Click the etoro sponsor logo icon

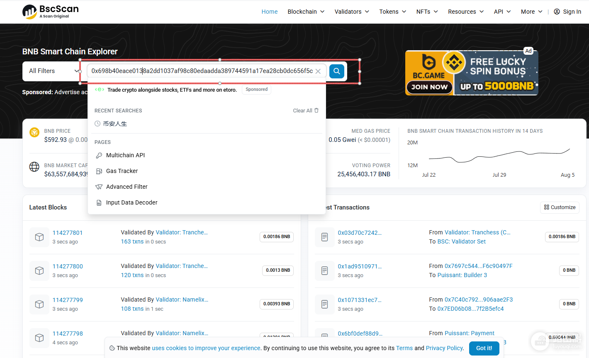[x=100, y=90]
